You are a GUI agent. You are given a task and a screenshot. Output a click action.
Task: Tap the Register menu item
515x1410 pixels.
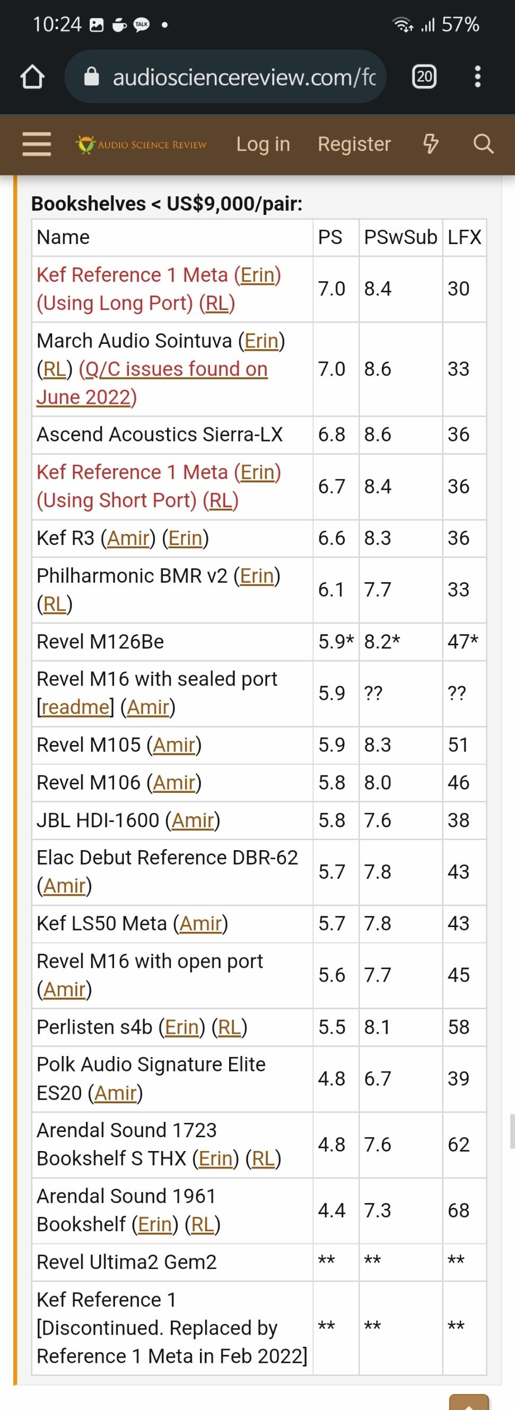pyautogui.click(x=354, y=144)
